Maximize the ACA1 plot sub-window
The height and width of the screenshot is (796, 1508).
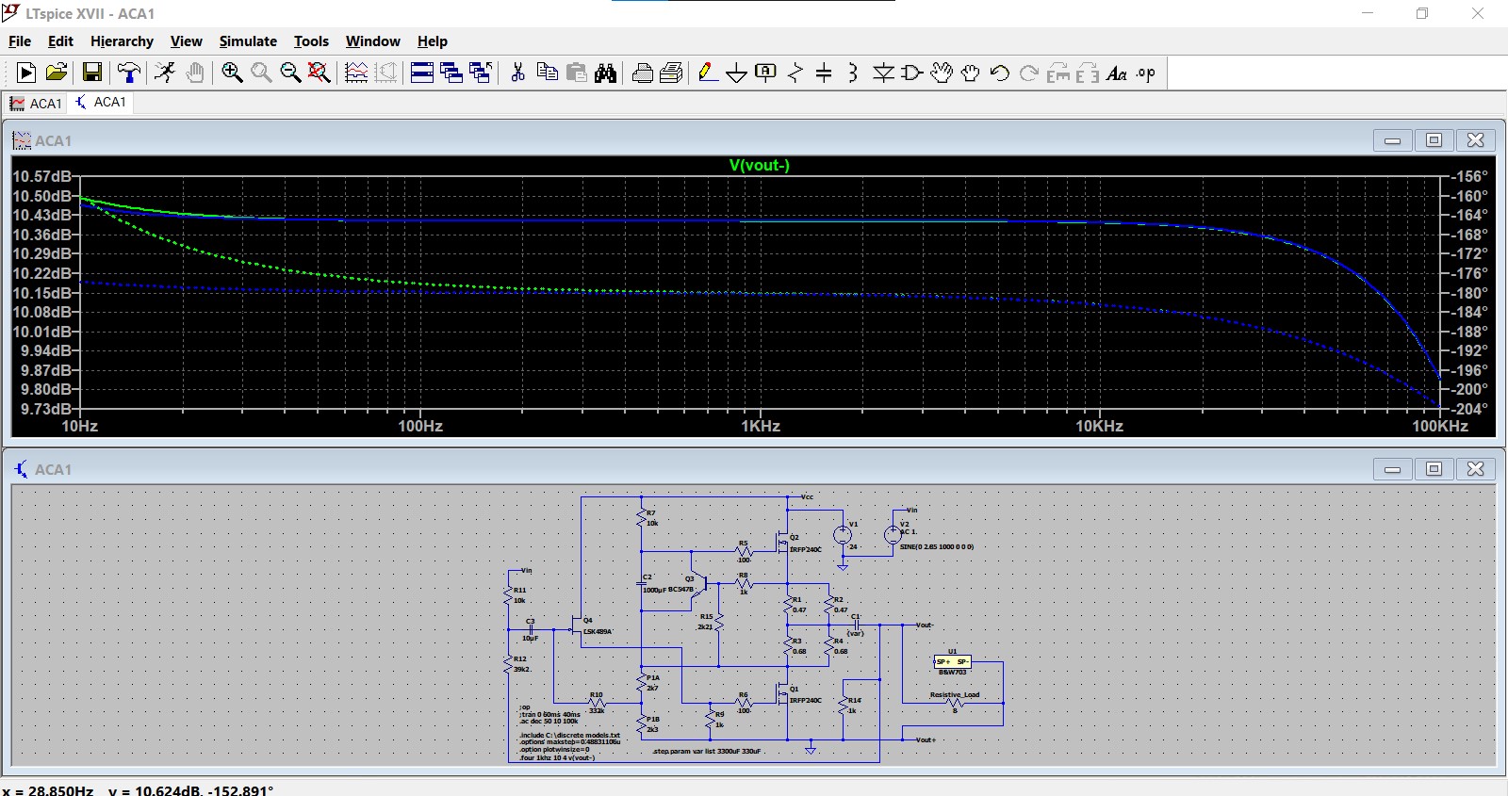[1434, 140]
